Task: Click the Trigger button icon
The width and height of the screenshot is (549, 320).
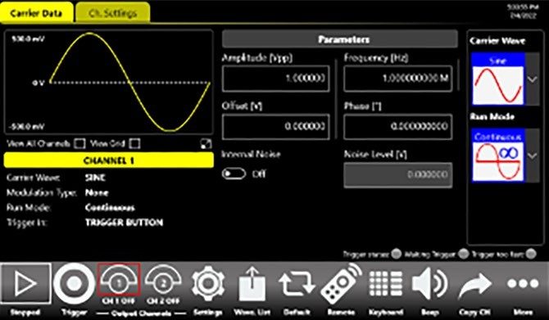Action: [x=74, y=283]
